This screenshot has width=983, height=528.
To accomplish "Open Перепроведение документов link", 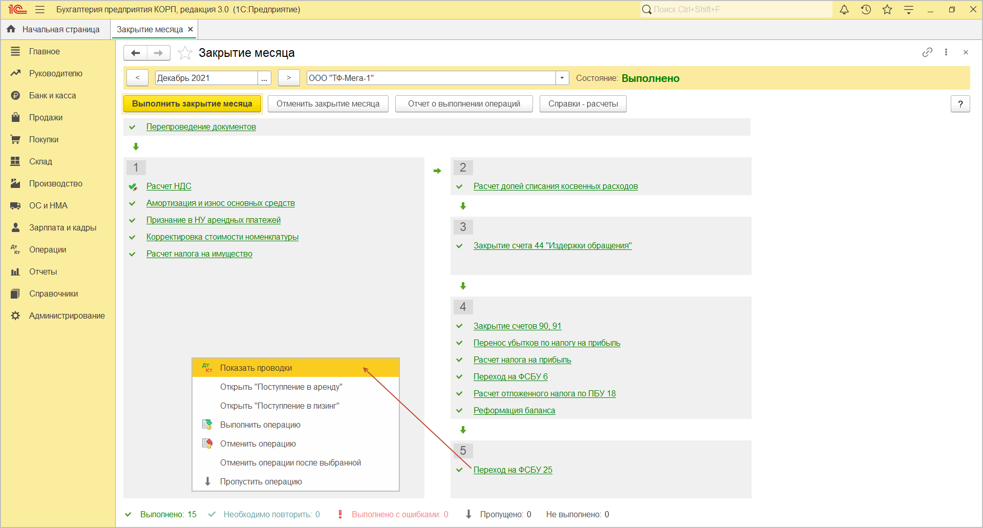I will point(201,127).
